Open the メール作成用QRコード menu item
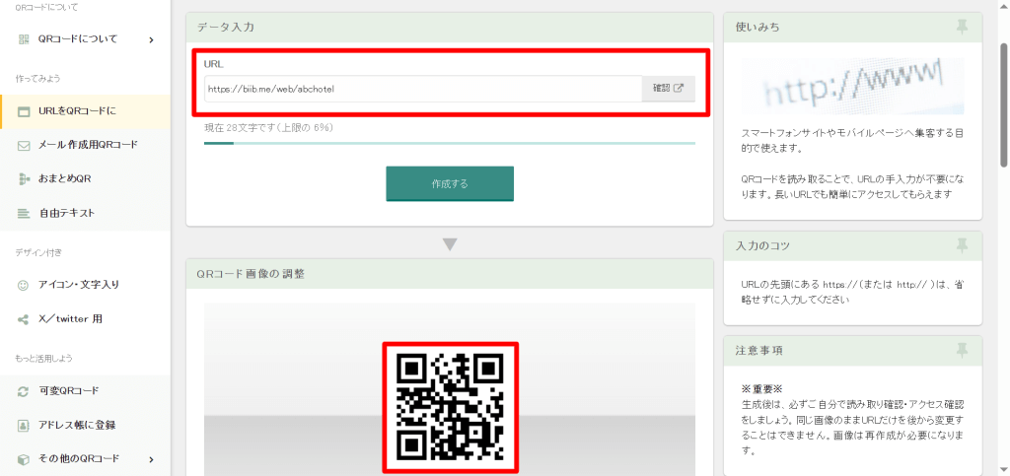This screenshot has width=1010, height=476. 88,145
